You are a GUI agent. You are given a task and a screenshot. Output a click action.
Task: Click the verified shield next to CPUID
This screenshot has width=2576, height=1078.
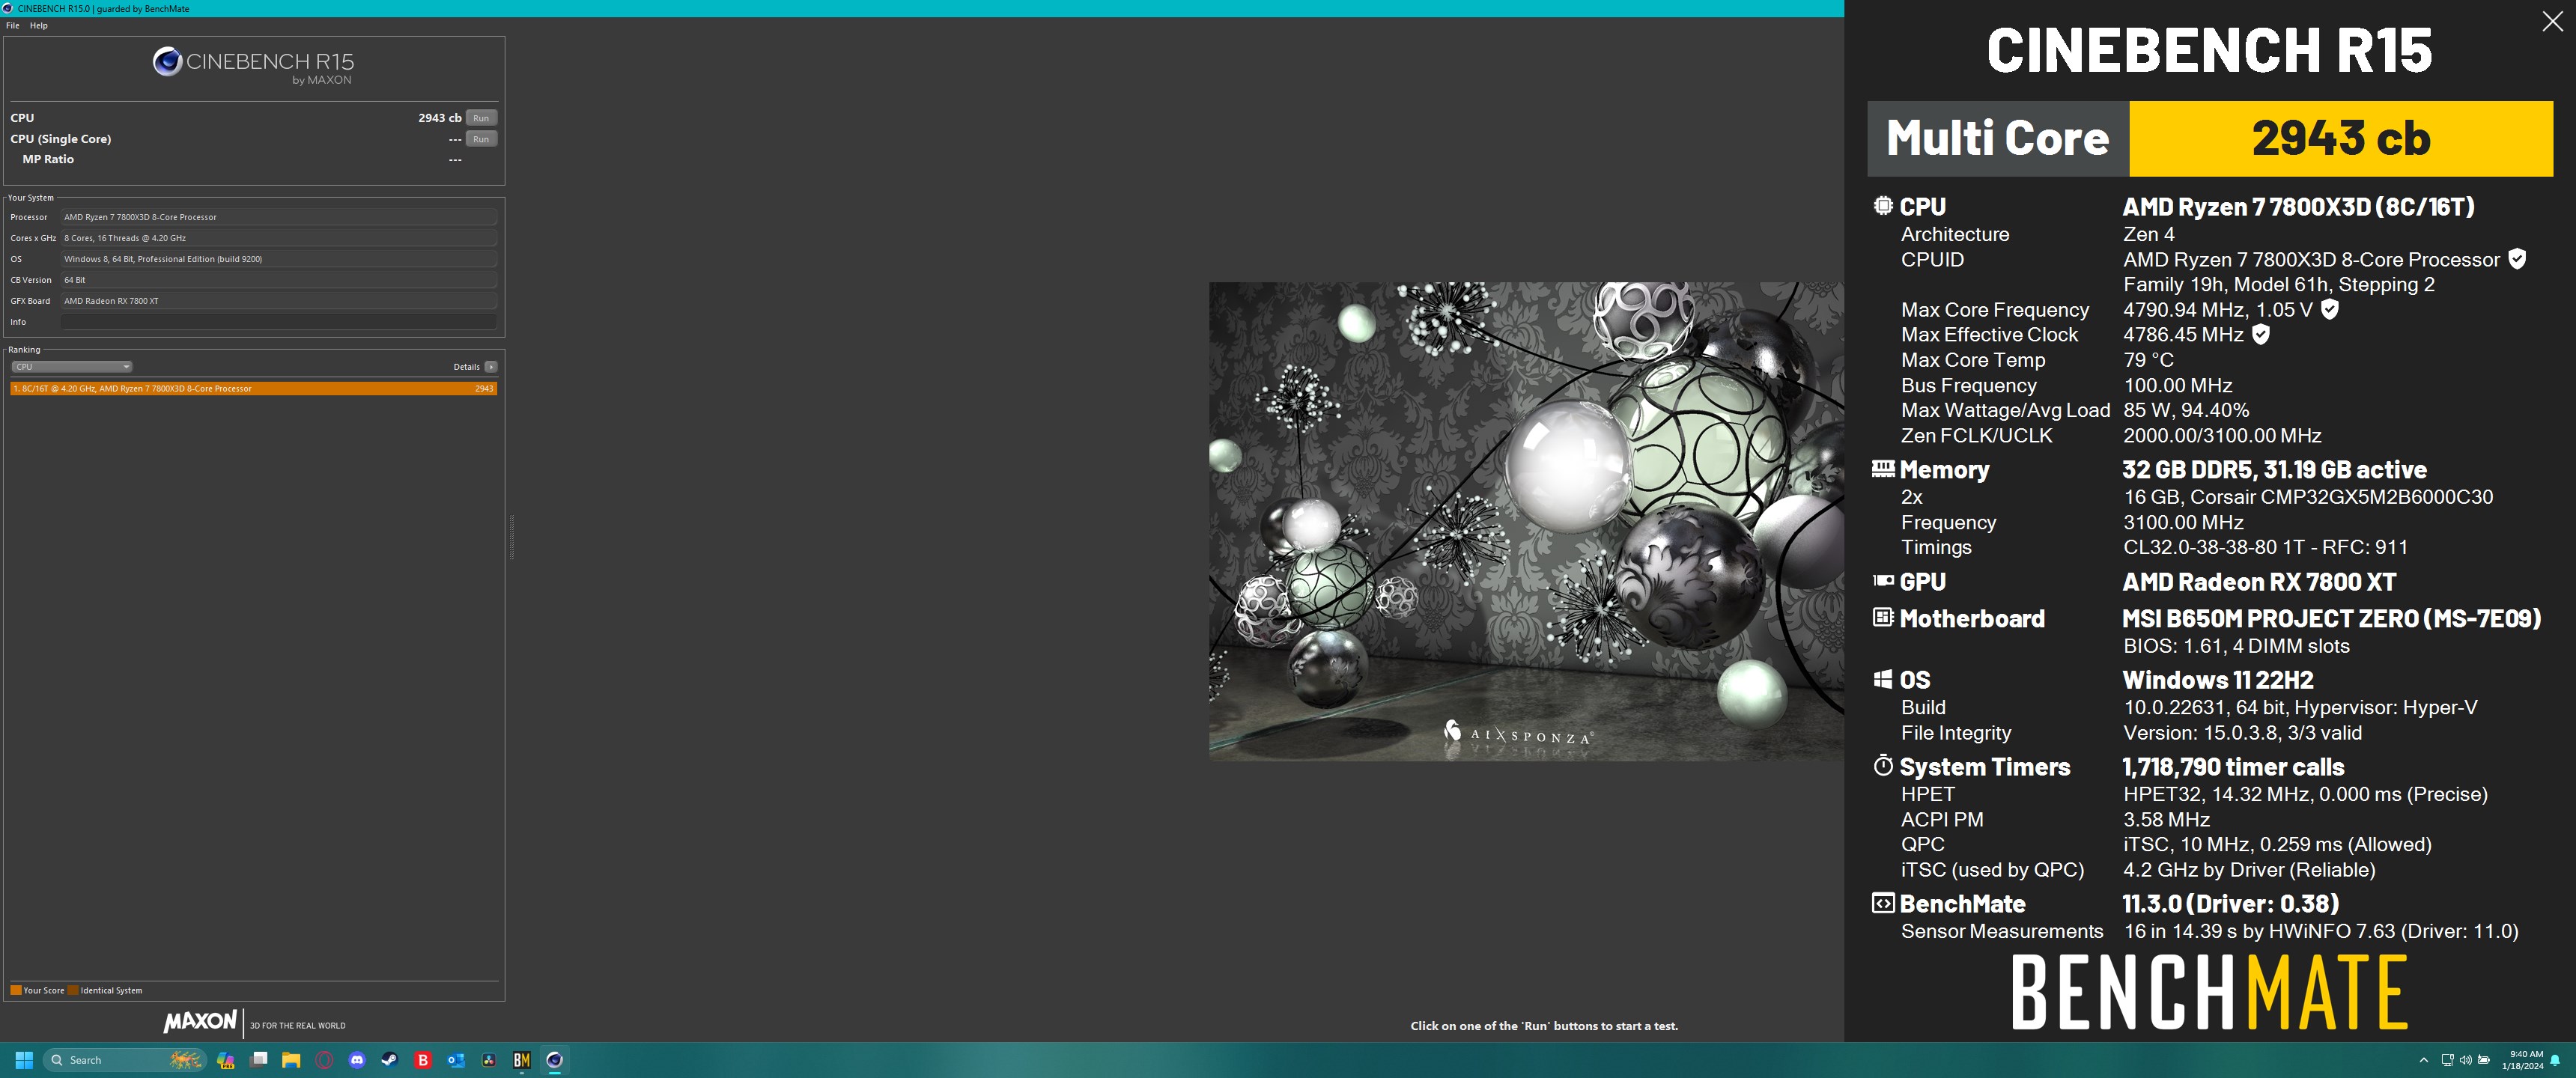coord(2517,259)
